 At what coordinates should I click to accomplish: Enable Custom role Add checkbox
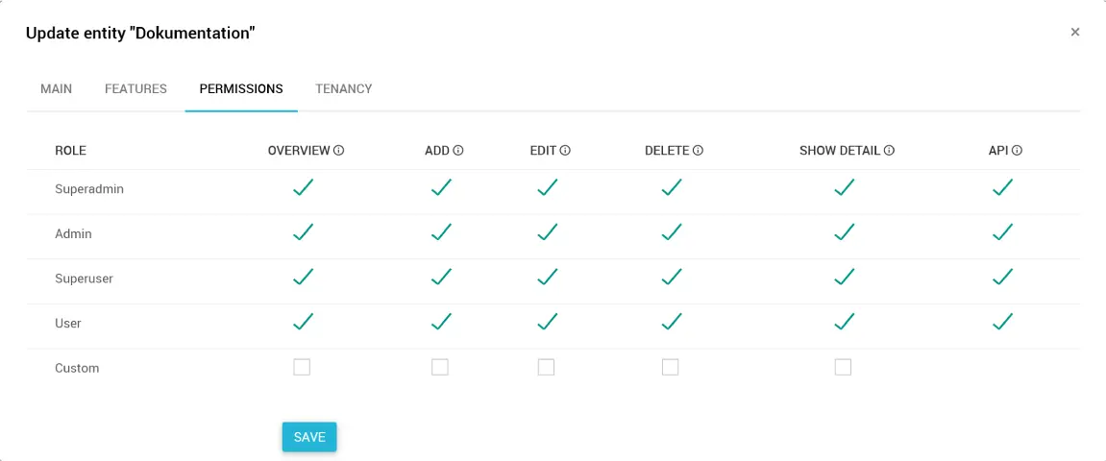440,367
